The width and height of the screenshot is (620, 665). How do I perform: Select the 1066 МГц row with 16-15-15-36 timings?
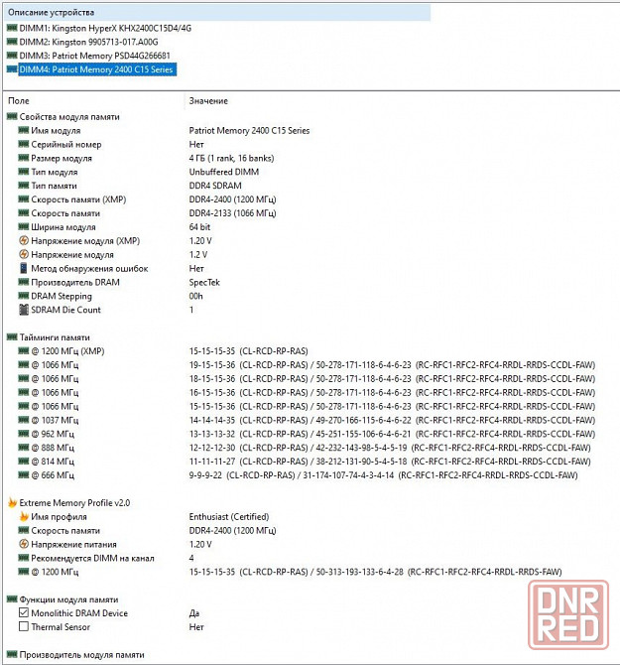click(x=307, y=392)
